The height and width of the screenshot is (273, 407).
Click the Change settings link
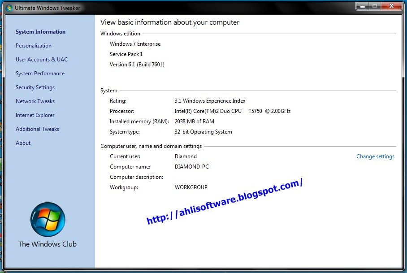tap(375, 156)
